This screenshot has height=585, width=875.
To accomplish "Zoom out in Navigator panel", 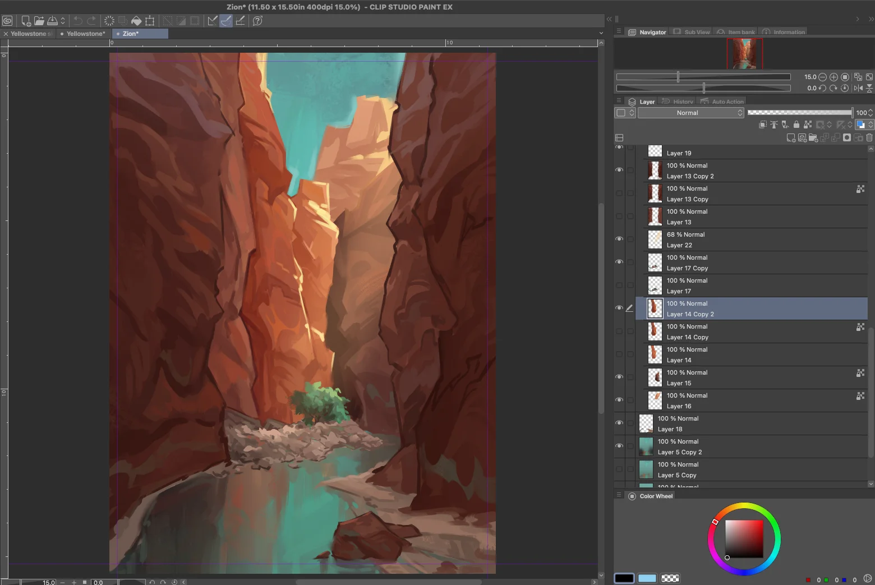I will tap(822, 77).
